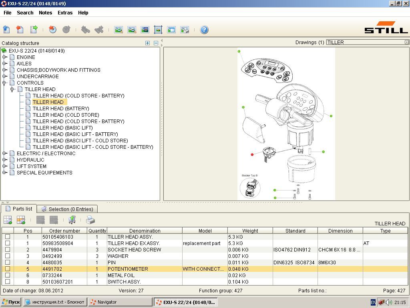Check the METAL FOIL row checkbox
The width and height of the screenshot is (410, 308).
[8, 275]
